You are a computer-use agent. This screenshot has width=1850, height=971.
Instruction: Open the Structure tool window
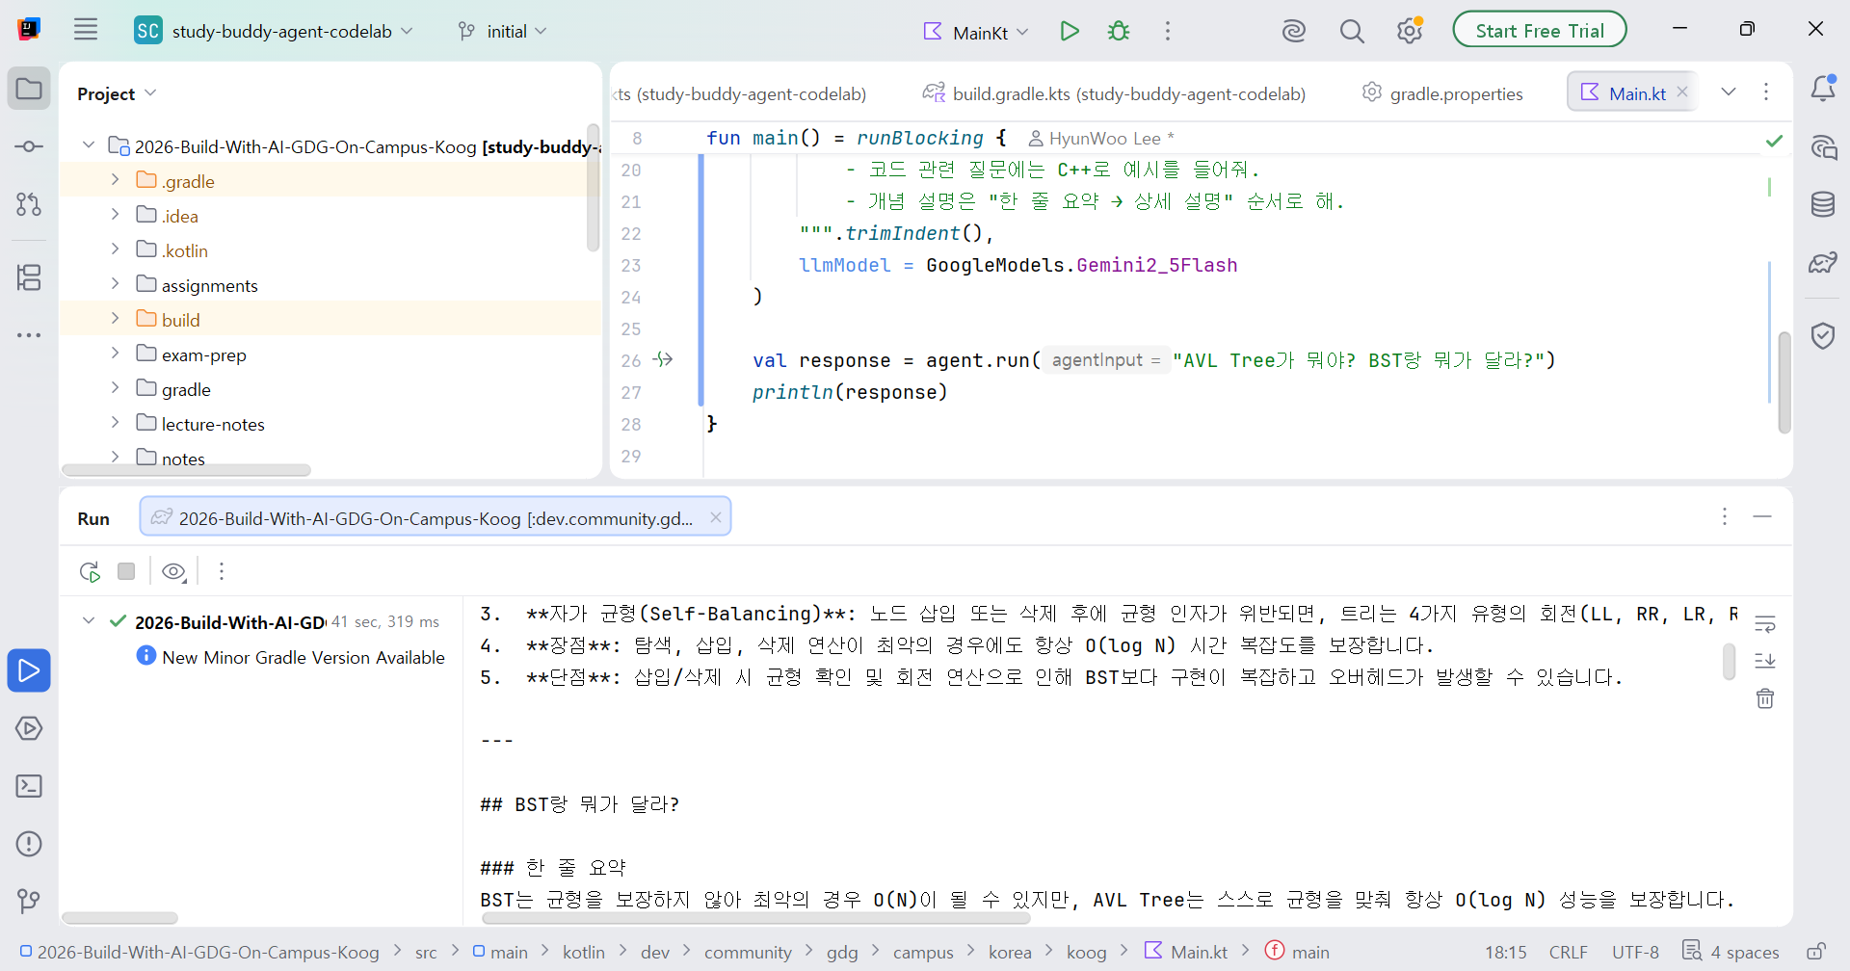[x=29, y=277]
